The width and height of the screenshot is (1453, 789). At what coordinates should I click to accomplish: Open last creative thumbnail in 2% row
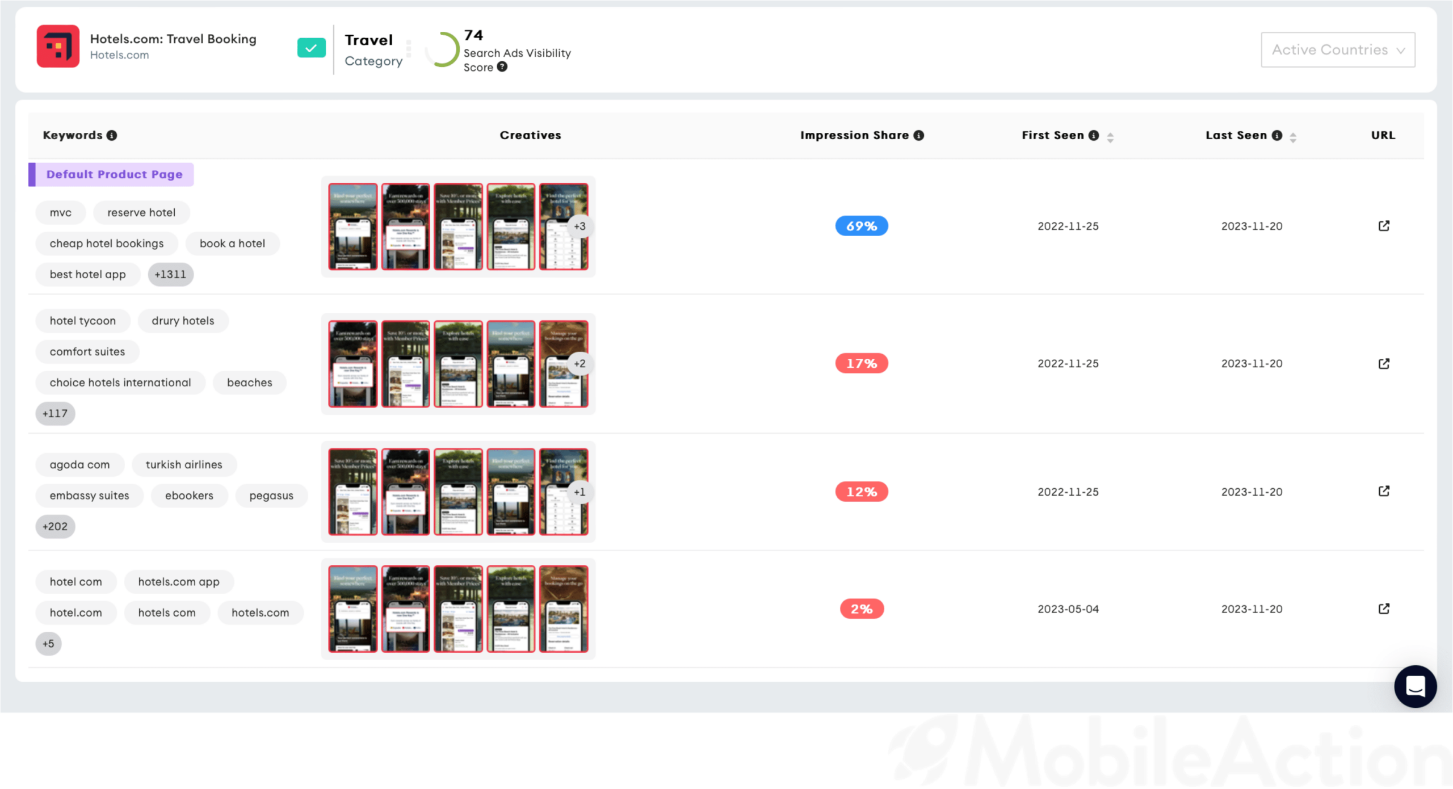coord(564,609)
